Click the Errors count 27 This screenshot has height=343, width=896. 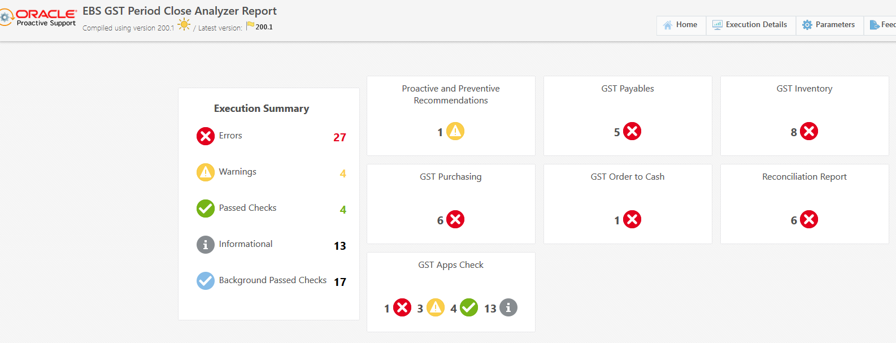(340, 137)
